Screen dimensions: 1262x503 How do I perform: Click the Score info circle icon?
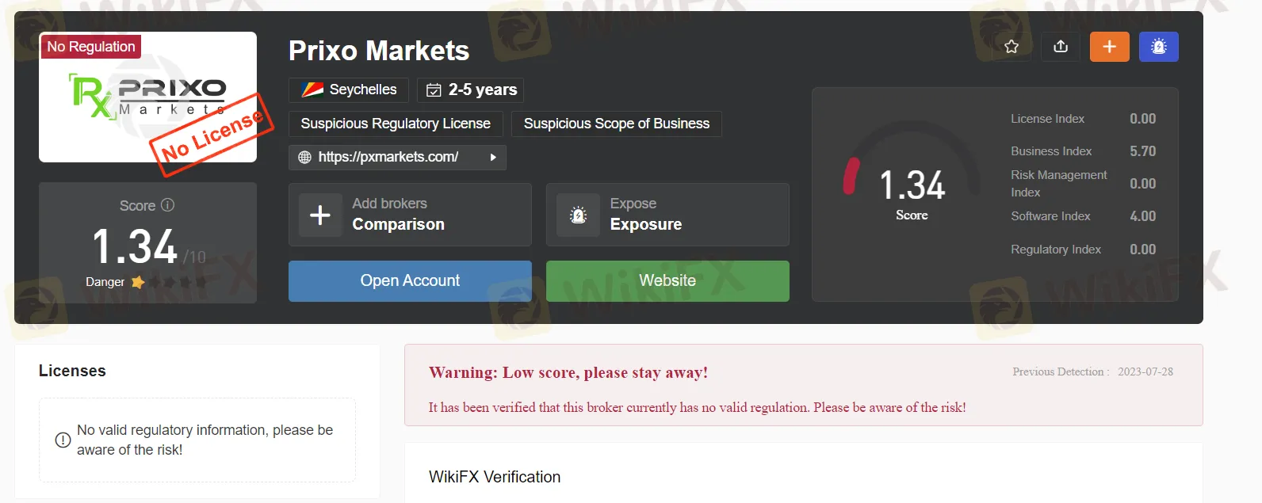pyautogui.click(x=167, y=205)
